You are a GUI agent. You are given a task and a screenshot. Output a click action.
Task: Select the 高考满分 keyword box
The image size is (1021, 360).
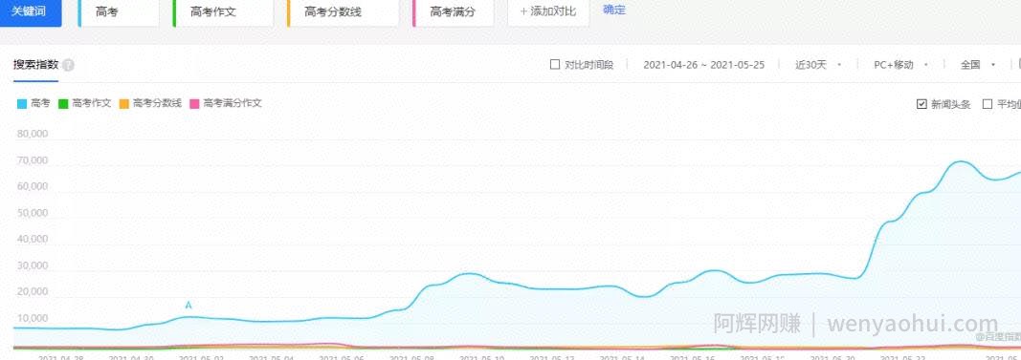453,11
